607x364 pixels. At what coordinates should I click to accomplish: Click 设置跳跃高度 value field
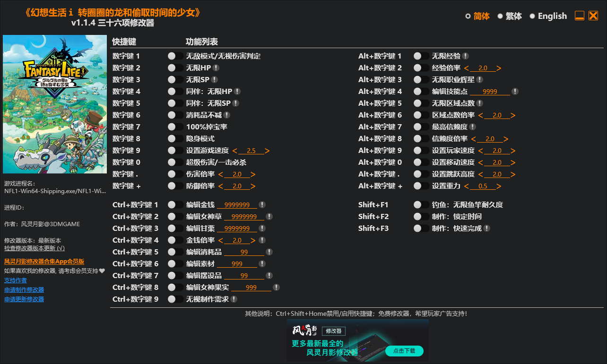pos(497,175)
